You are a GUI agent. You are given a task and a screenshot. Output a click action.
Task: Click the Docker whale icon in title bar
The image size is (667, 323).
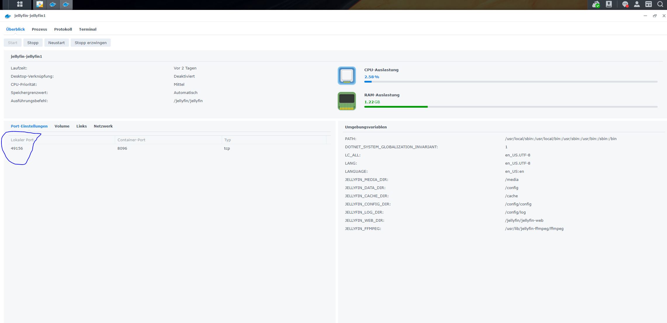pos(8,16)
